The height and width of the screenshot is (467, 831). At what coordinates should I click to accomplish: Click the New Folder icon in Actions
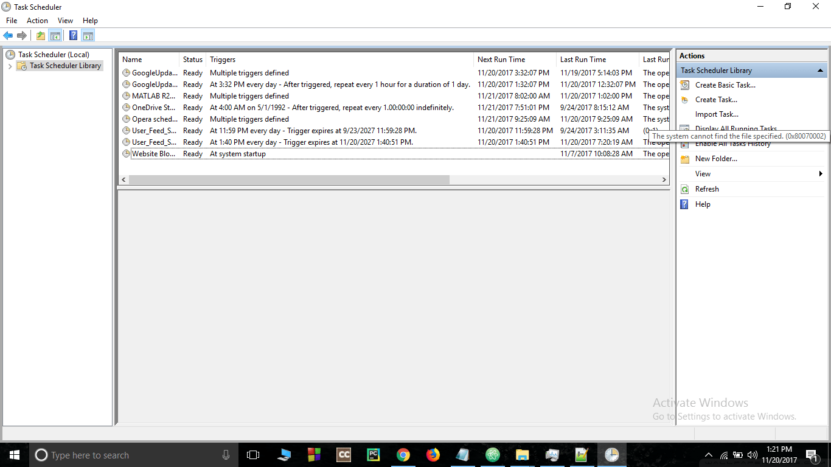pyautogui.click(x=685, y=159)
